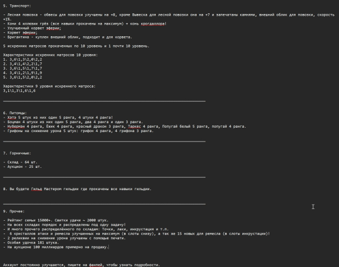Place cursor on underlined word Хэтэ
Viewport: 339px width, 267px height.
(x=12, y=118)
